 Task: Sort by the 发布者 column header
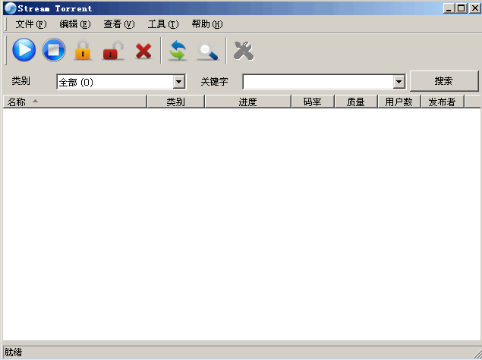443,102
